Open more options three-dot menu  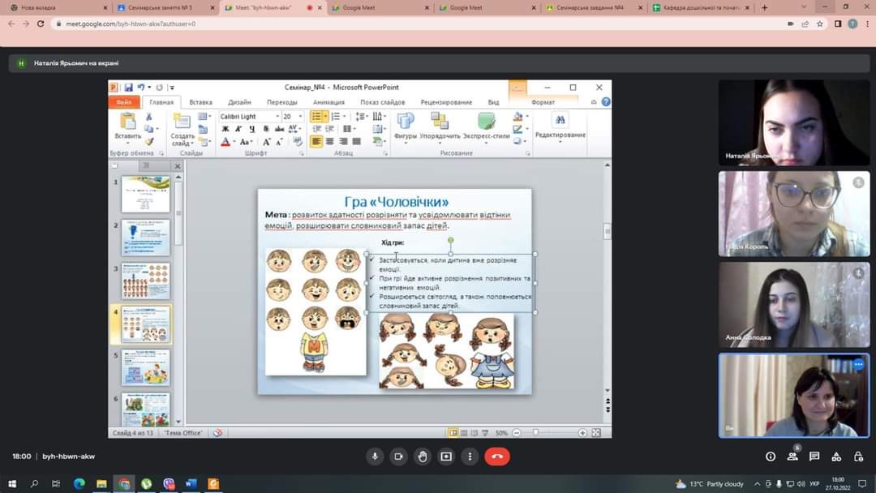(x=470, y=457)
